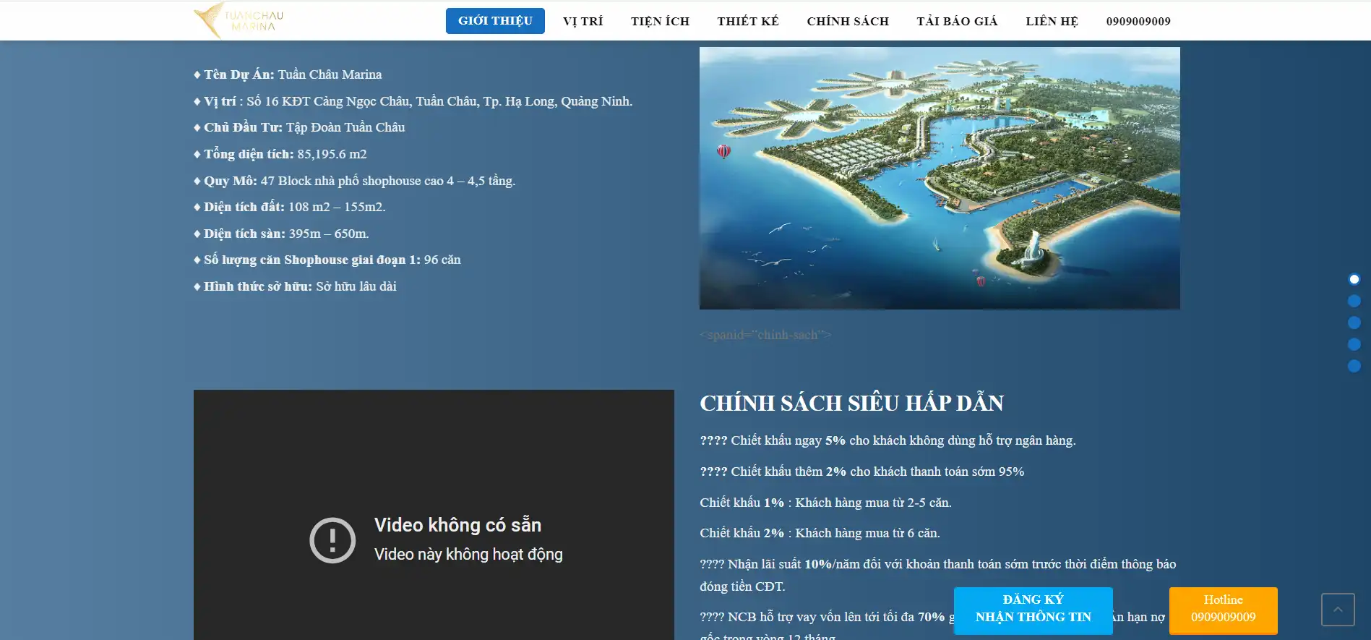Select the third page navigation dot
Screen dimensions: 1371x640
point(1354,323)
